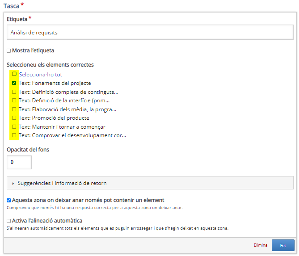Screen dimensions: 299x256
Task: Confirm with the blue 'Fet' button
Action: (x=283, y=245)
